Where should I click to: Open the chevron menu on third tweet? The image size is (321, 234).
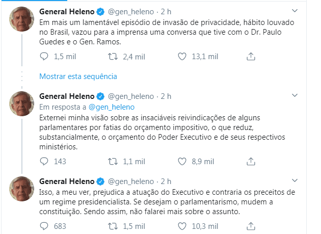point(294,181)
